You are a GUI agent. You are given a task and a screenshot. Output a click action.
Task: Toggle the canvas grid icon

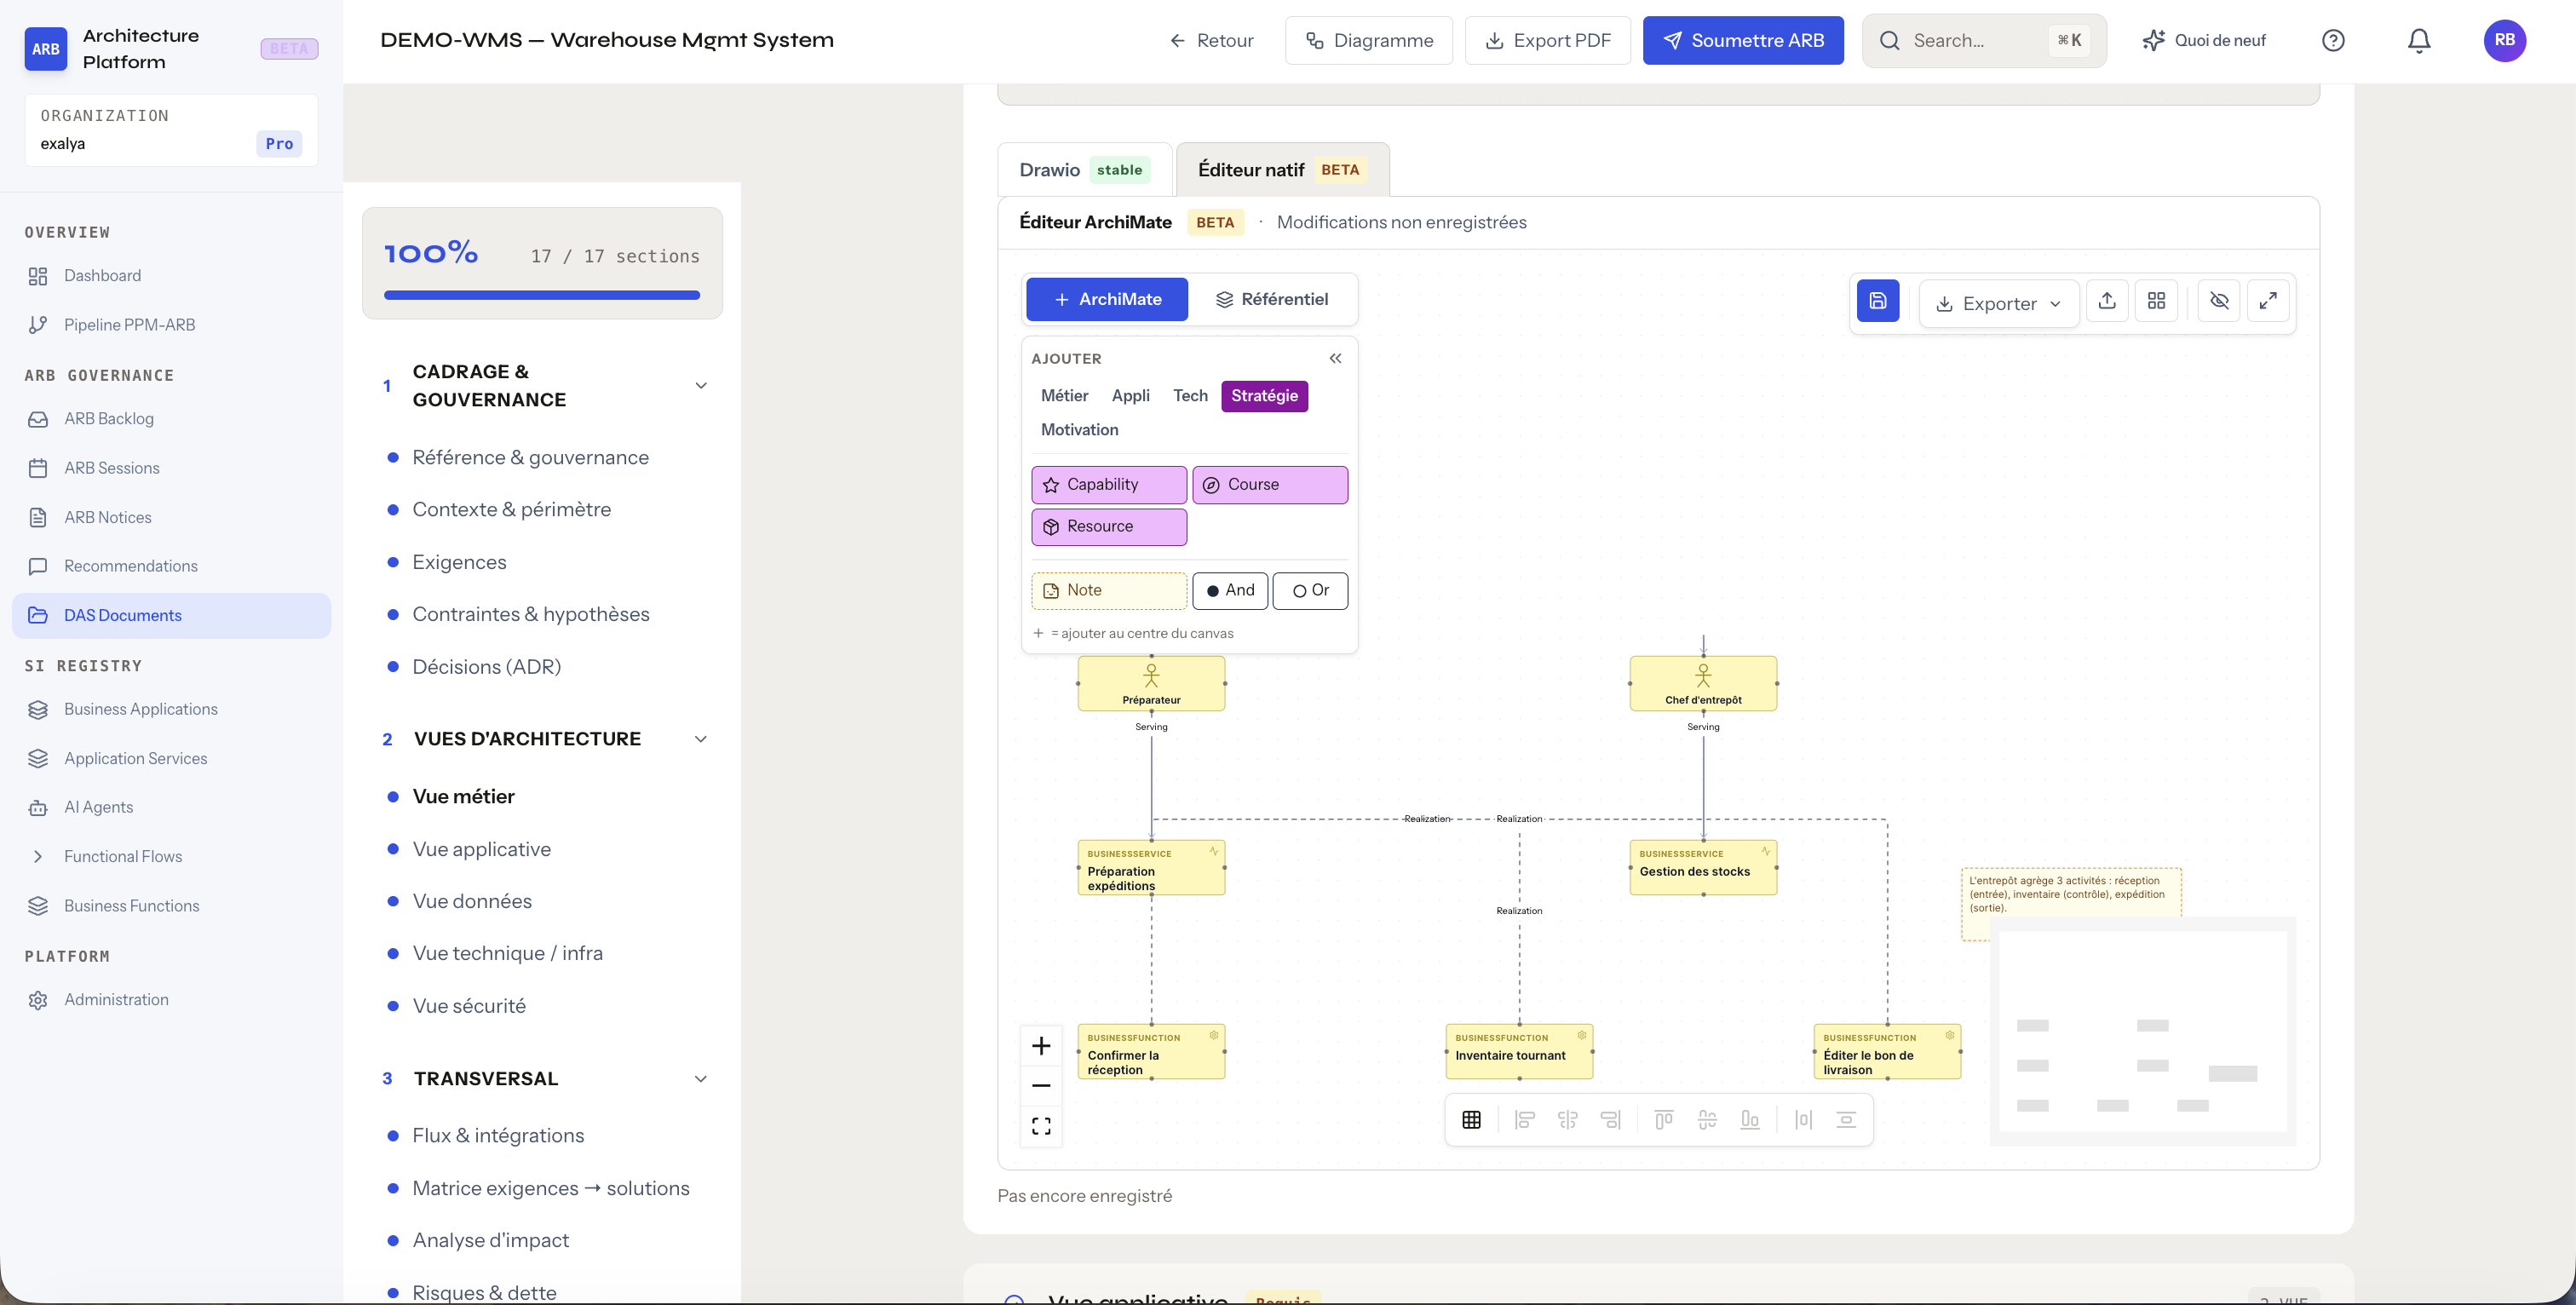pos(1471,1120)
